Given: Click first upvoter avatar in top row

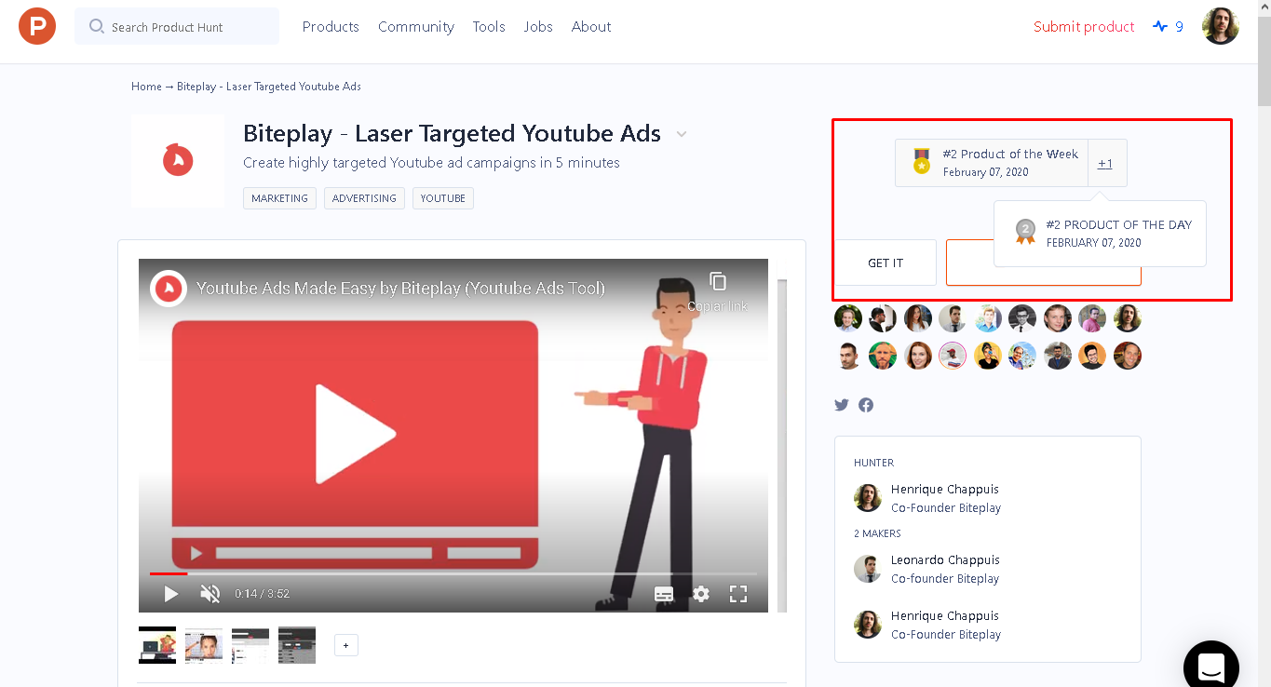Looking at the screenshot, I should pos(848,318).
